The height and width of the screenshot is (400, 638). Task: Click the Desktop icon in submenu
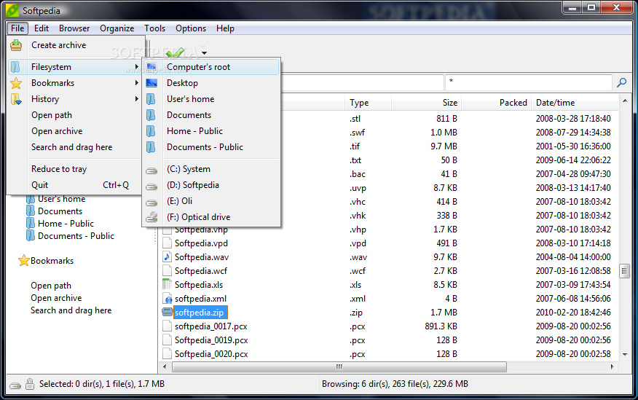tap(151, 83)
